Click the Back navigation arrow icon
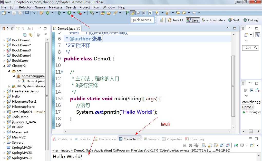This screenshot has height=161, width=262. point(184,13)
